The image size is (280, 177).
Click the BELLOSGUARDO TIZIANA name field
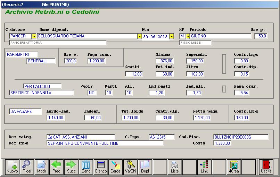click(87, 36)
